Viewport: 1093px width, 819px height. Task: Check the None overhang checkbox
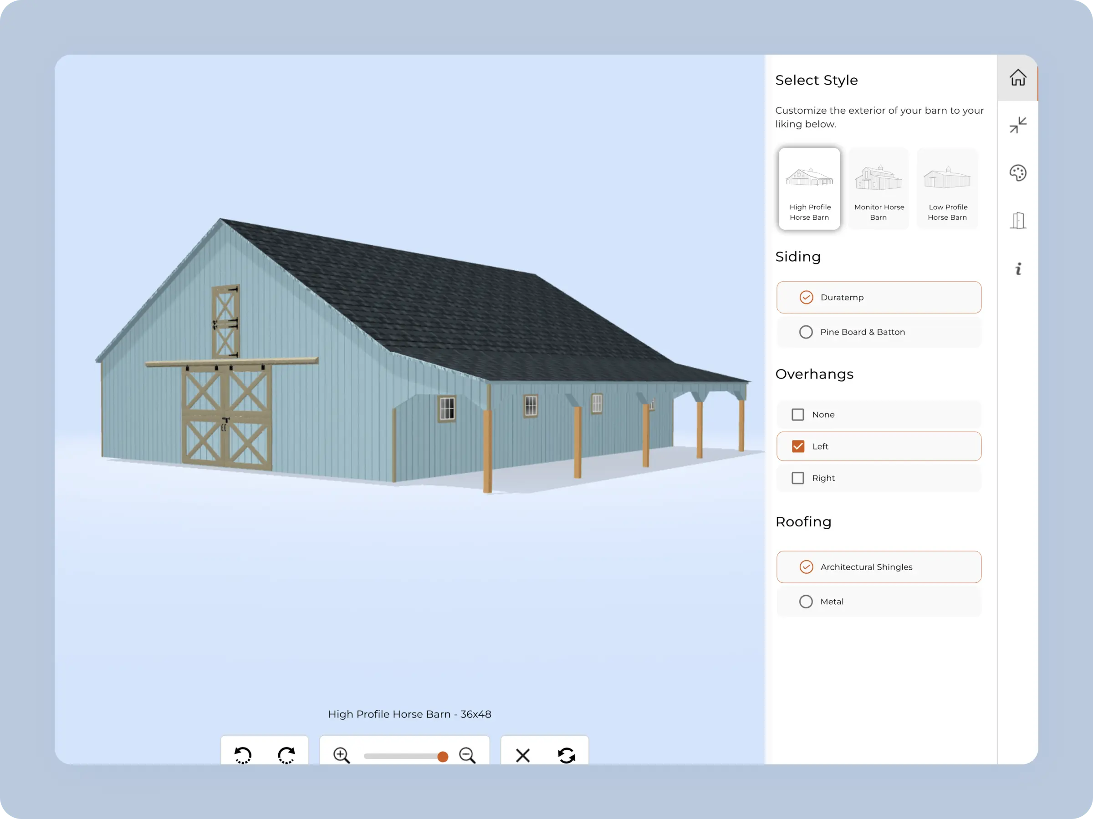click(797, 415)
